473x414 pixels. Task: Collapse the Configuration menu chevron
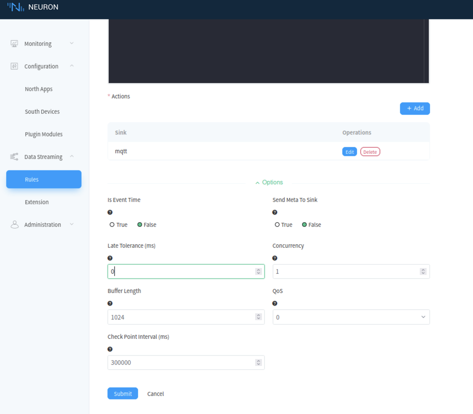72,66
